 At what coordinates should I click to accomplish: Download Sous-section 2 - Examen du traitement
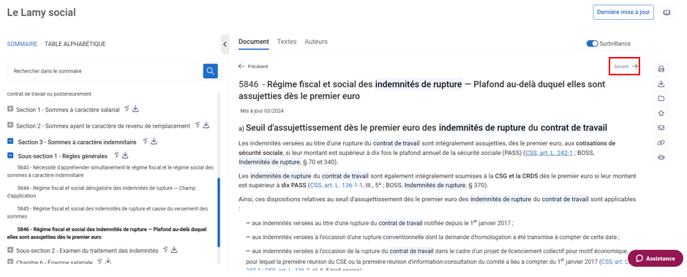[x=174, y=250]
